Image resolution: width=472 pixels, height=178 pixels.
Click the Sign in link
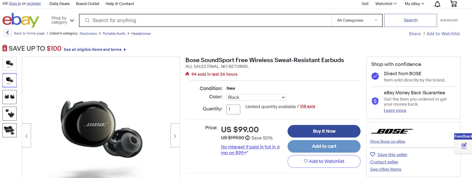[x=15, y=4]
